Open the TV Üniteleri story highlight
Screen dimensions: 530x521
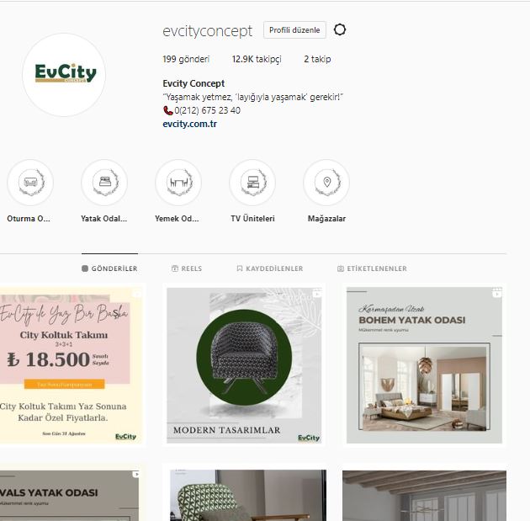252,183
